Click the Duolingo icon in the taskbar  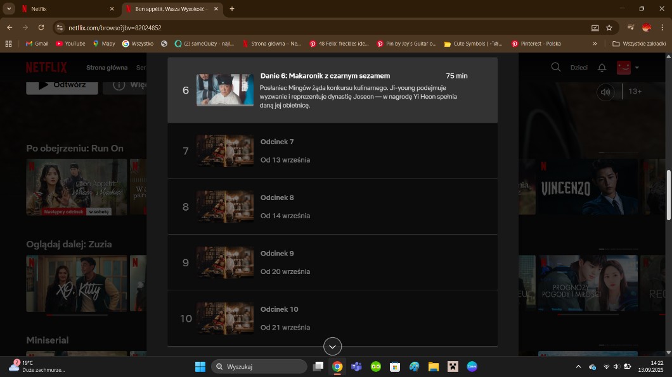click(x=376, y=366)
